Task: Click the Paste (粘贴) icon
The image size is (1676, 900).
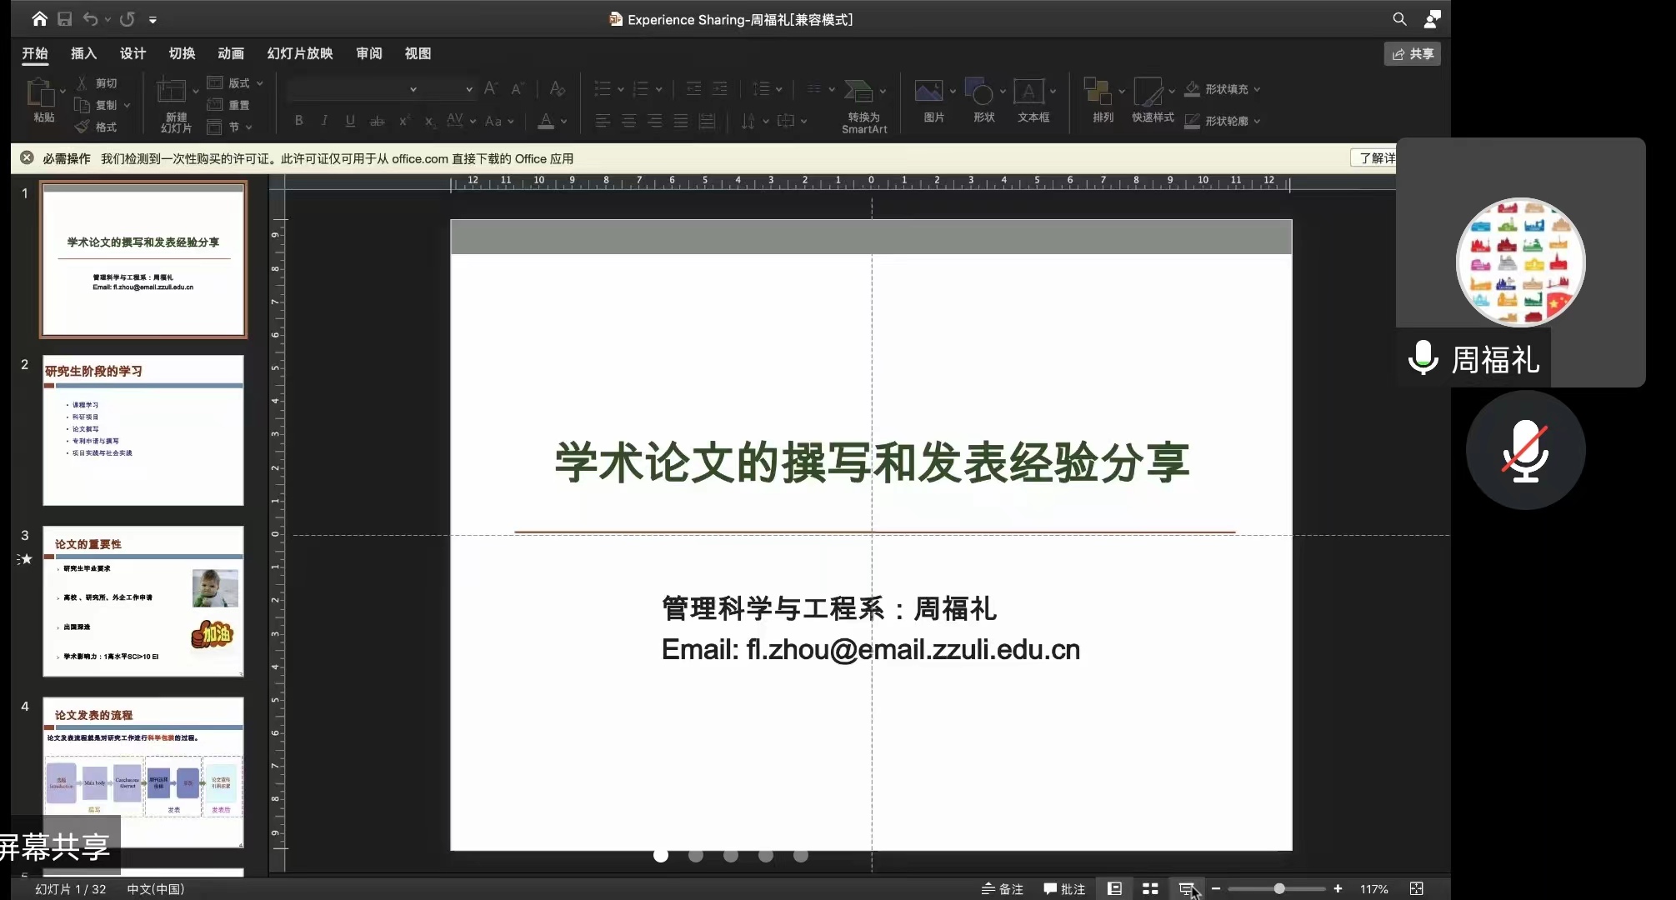Action: pyautogui.click(x=39, y=92)
